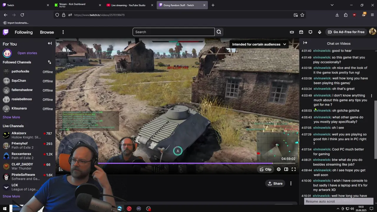
Task: Open SquChan followed channel
Action: [28, 81]
